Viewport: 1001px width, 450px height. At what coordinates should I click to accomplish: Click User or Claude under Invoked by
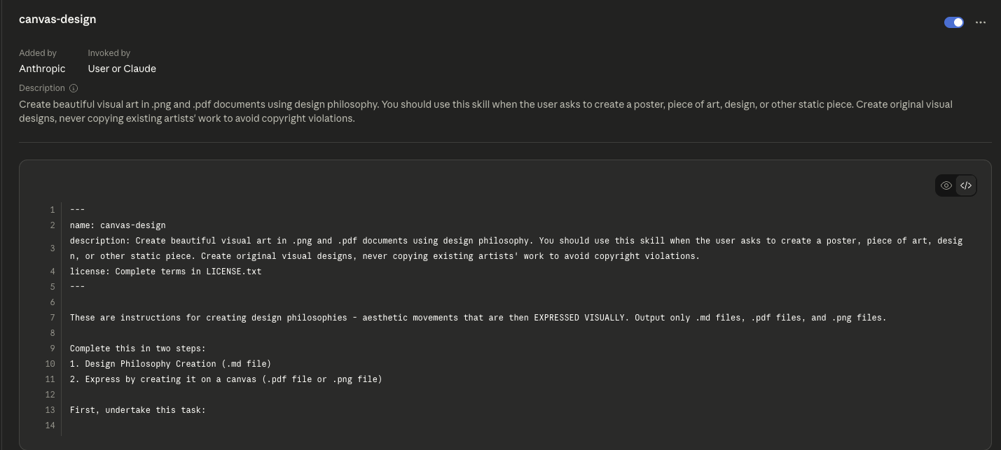[x=122, y=69]
